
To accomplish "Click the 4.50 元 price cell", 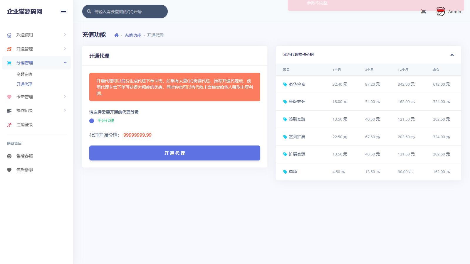I will point(339,172).
